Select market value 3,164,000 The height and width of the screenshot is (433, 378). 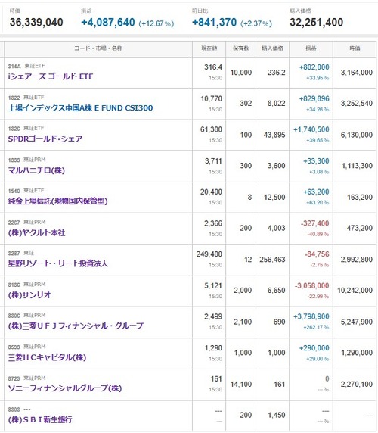point(357,73)
